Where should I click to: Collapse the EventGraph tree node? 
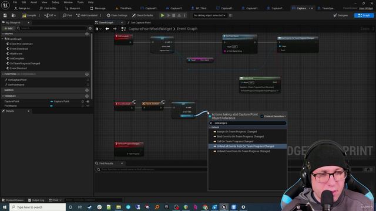click(x=3, y=39)
